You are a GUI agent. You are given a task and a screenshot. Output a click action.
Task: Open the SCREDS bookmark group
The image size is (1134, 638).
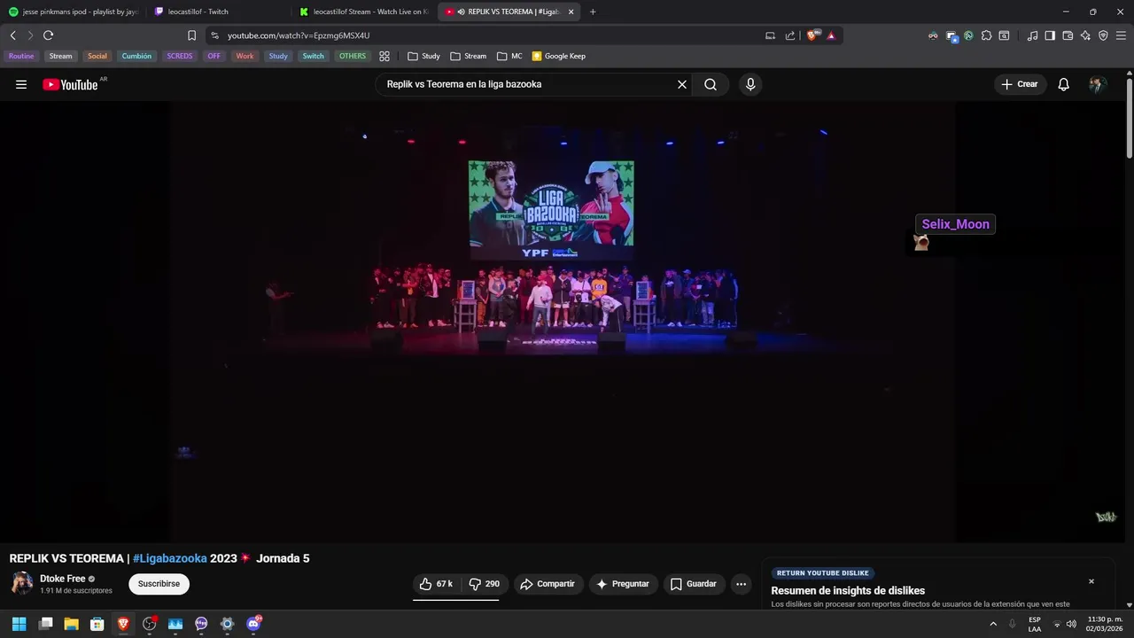[180, 56]
